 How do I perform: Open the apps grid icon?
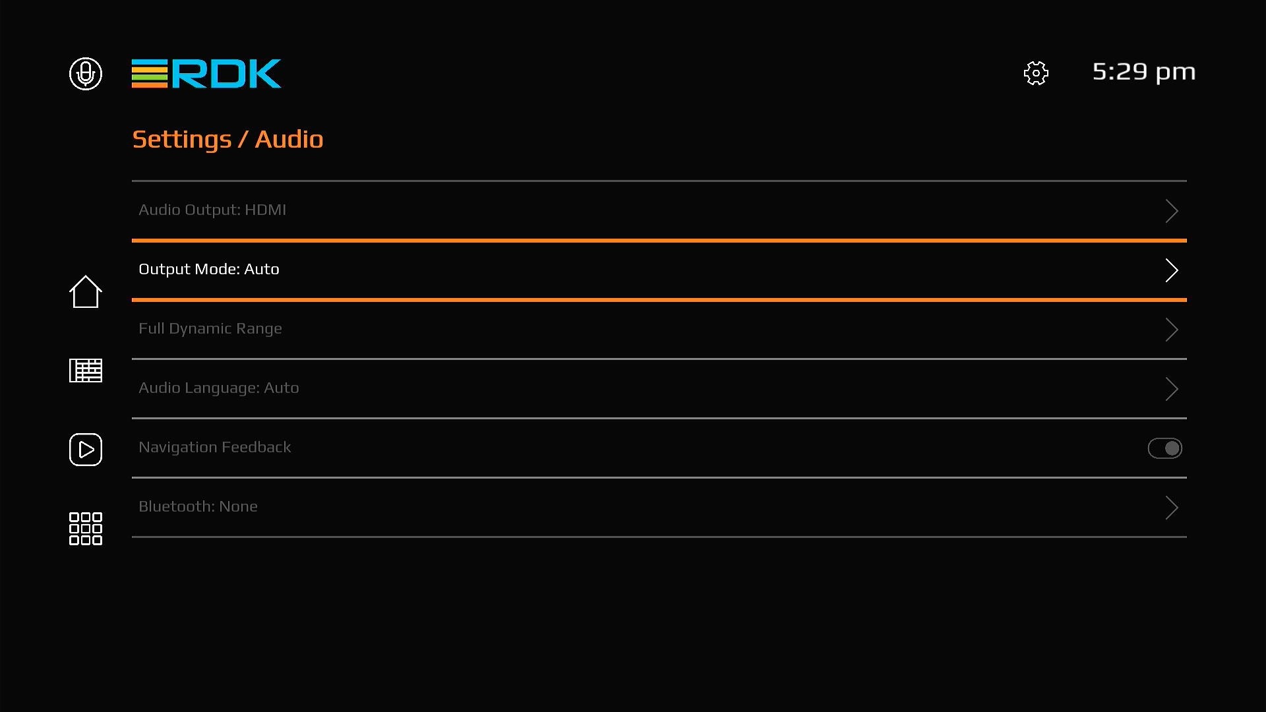click(86, 529)
